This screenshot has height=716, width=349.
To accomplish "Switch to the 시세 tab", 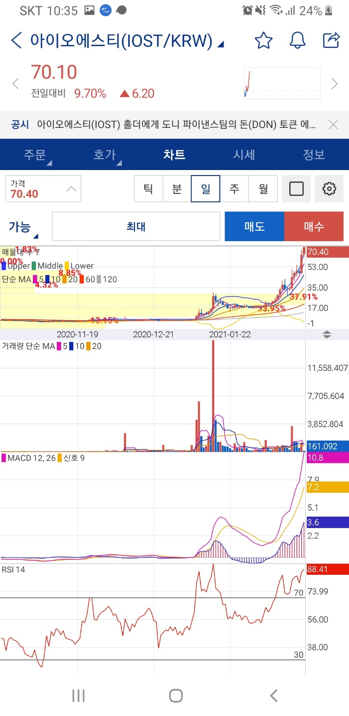I will pos(244,155).
